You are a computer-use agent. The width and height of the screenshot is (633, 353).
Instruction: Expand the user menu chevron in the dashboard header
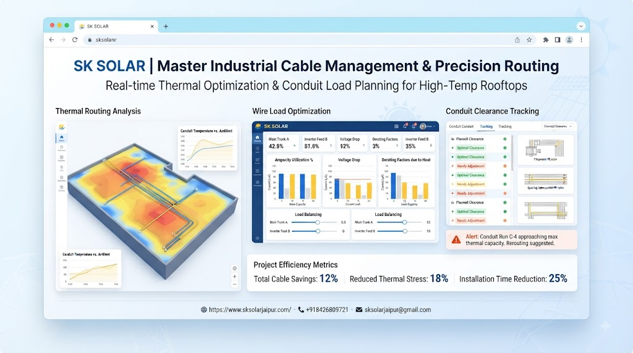pyautogui.click(x=434, y=127)
